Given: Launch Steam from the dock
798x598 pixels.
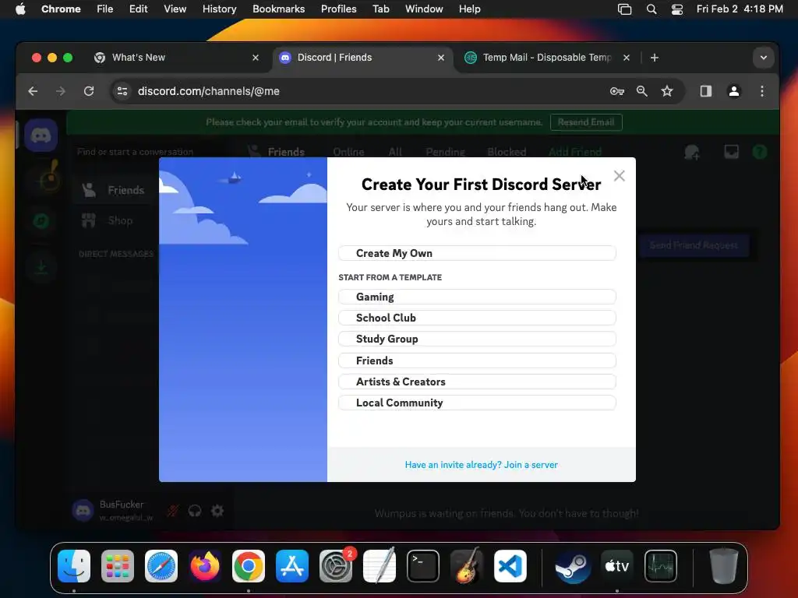Looking at the screenshot, I should (573, 566).
